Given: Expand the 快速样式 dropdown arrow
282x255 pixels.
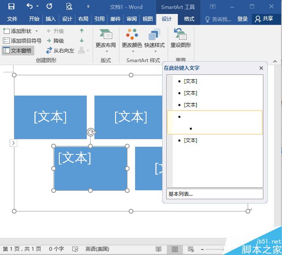Looking at the screenshot, I should 155,51.
